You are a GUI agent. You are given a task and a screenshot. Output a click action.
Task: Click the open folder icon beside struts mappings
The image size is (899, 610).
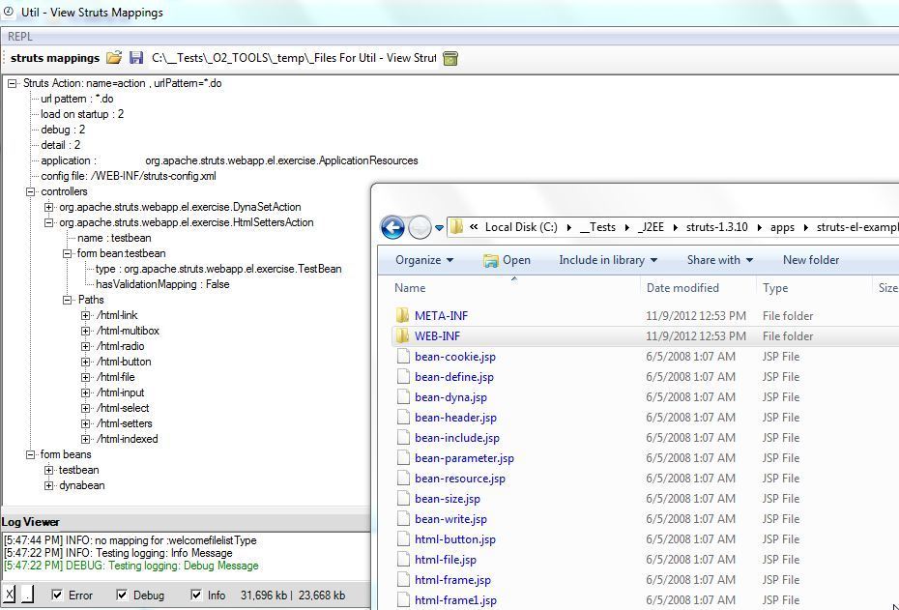pyautogui.click(x=114, y=58)
